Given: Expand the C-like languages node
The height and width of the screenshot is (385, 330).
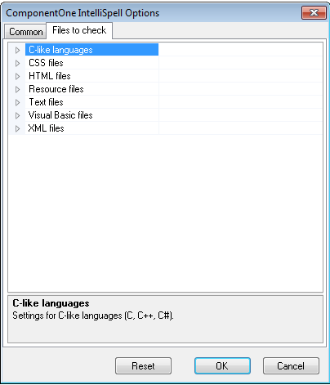Looking at the screenshot, I should click(x=17, y=50).
